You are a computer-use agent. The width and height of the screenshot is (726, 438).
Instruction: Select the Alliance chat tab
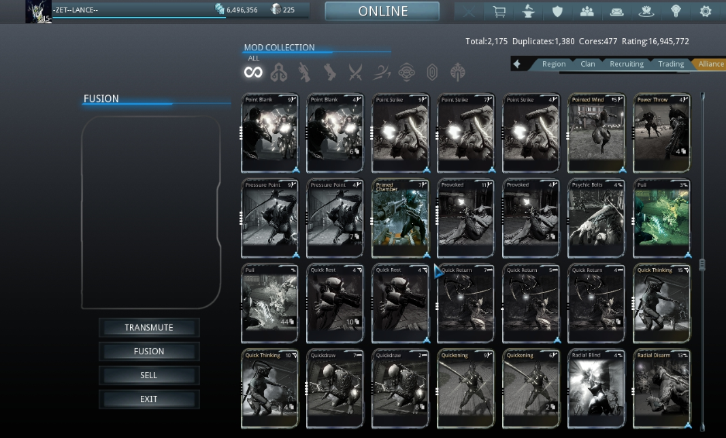point(710,64)
